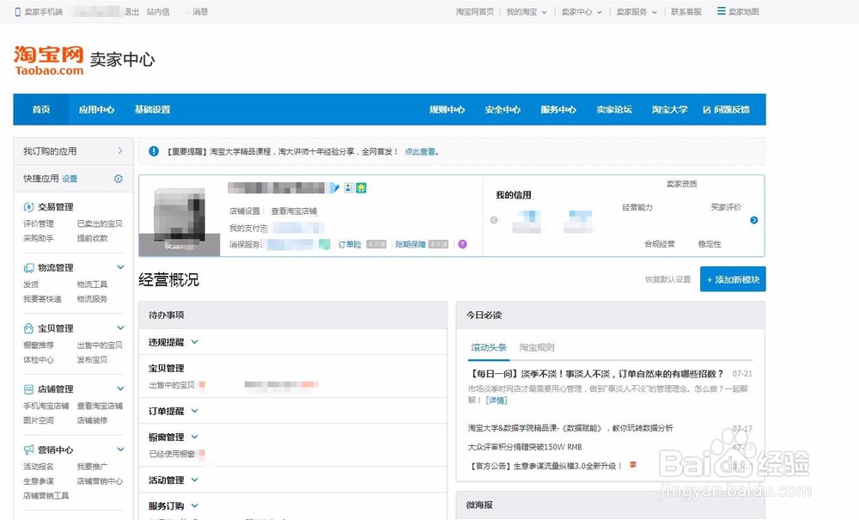The width and height of the screenshot is (859, 520).
Task: Switch to the 滚动头条 tab
Action: pyautogui.click(x=489, y=347)
